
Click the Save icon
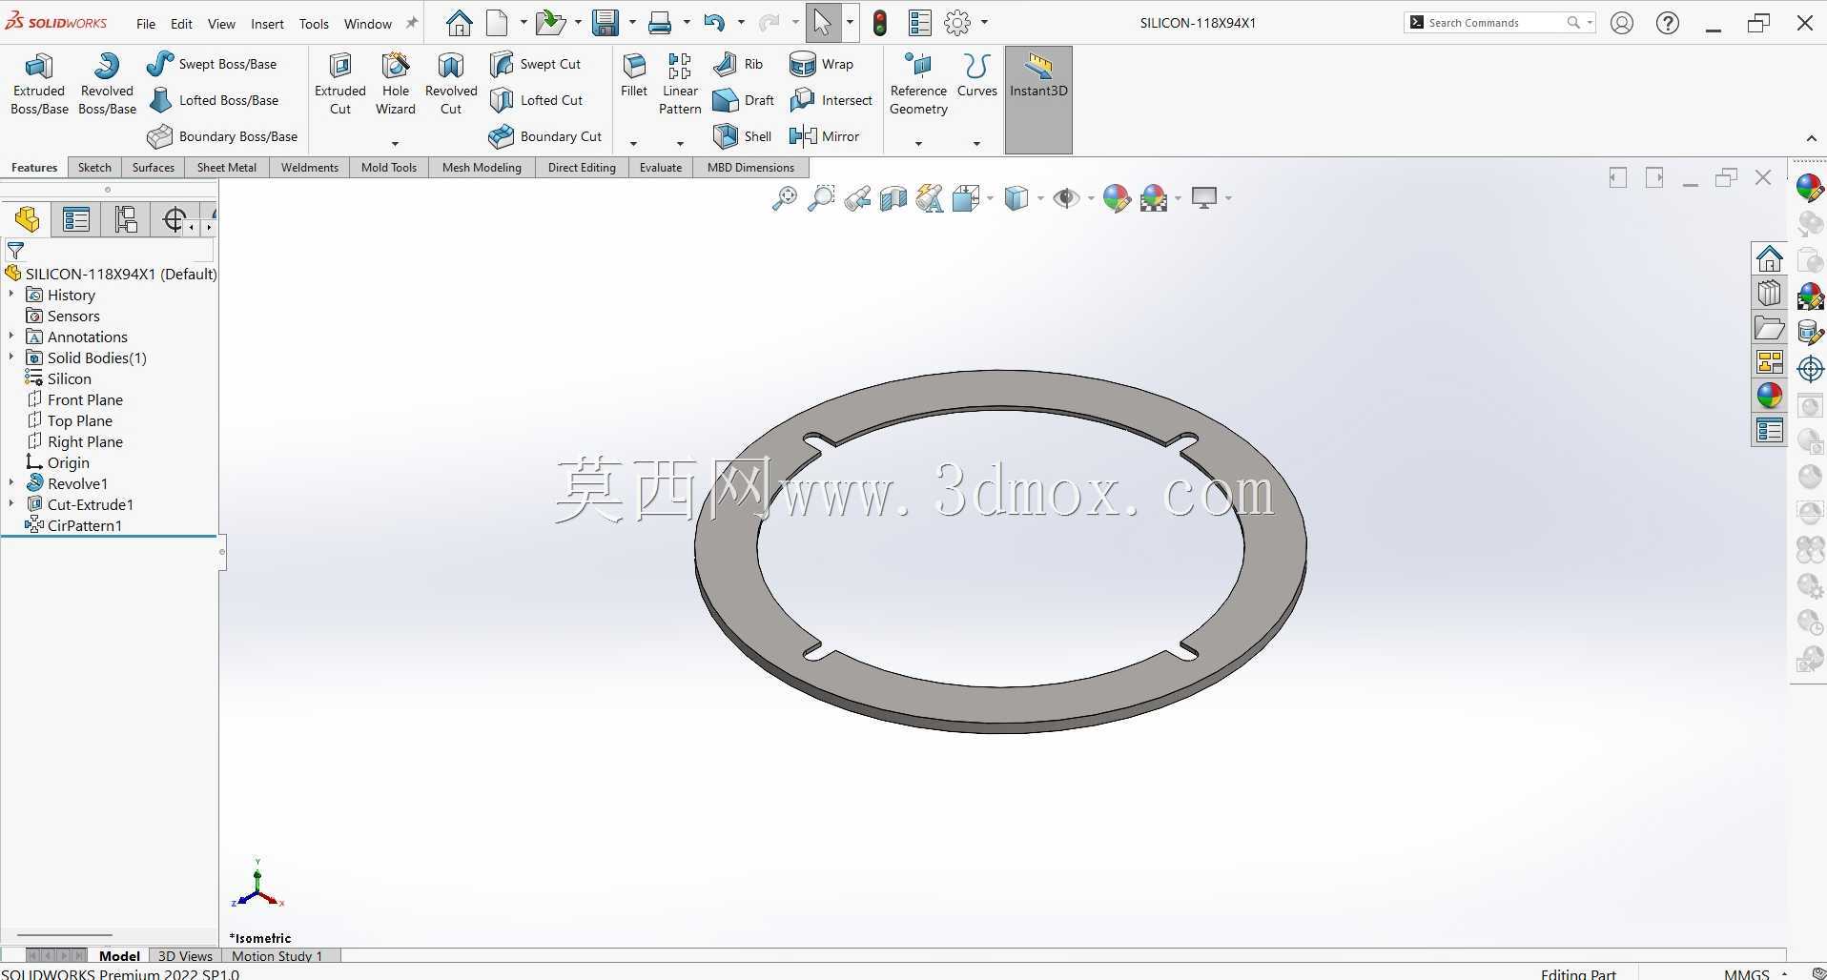(x=606, y=23)
